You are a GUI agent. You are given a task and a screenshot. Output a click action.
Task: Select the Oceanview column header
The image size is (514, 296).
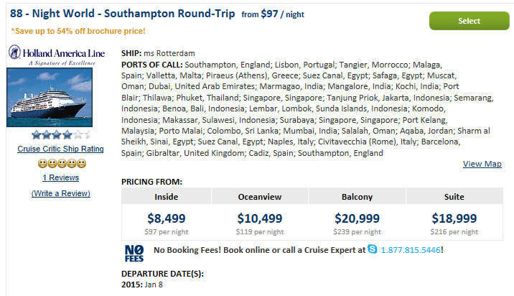click(x=260, y=197)
